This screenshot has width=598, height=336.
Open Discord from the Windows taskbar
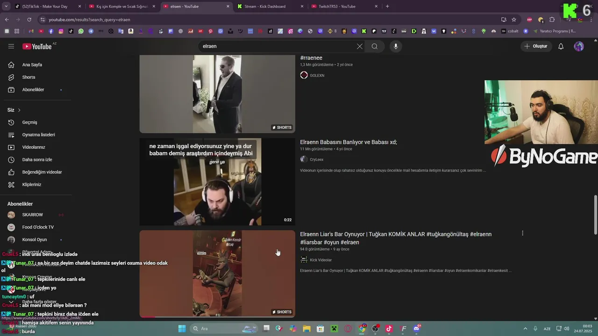[416, 329]
